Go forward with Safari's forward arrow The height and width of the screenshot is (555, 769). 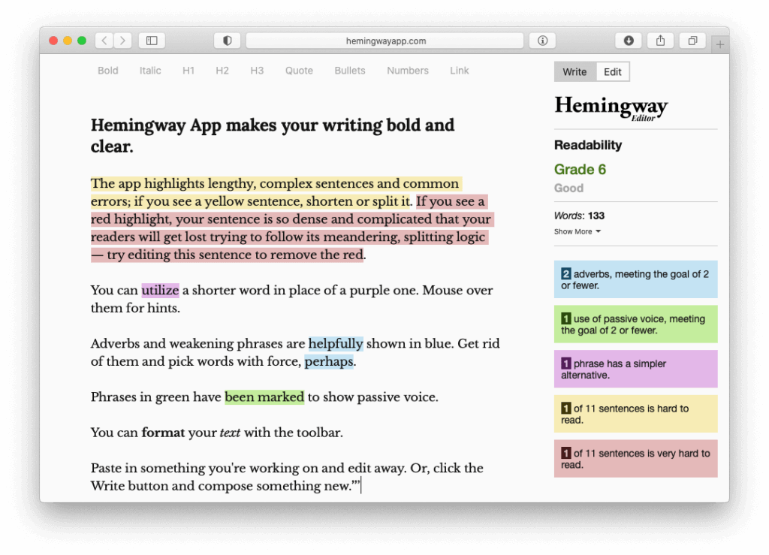[122, 41]
